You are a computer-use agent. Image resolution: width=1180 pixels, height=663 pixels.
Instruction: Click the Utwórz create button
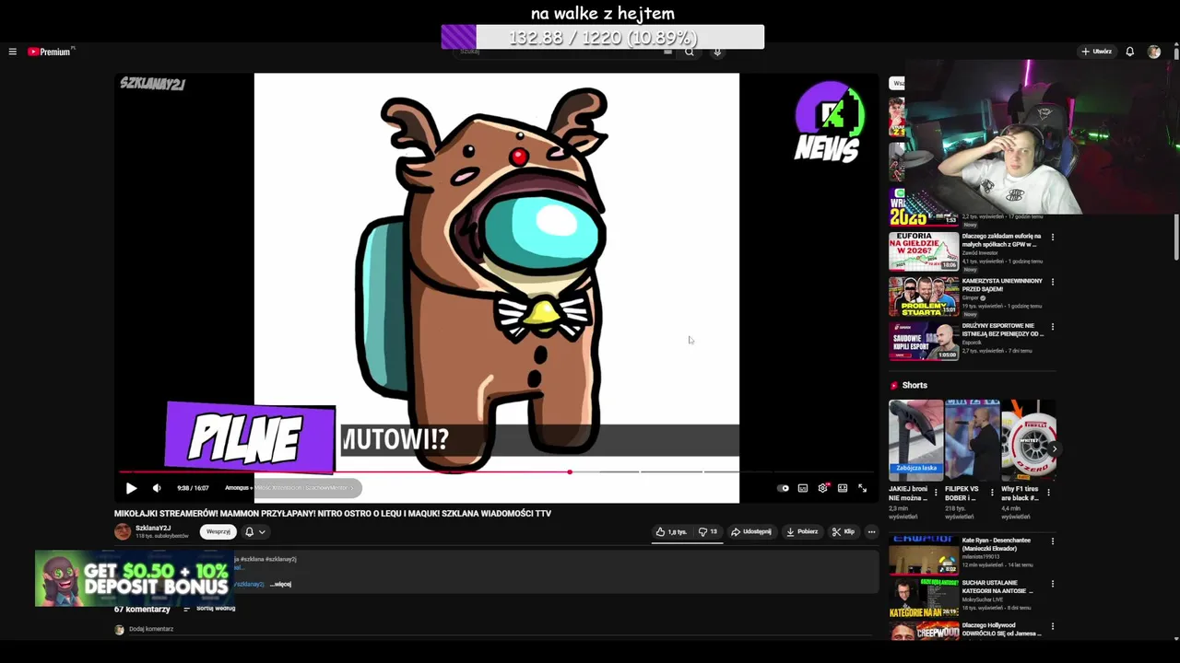click(x=1097, y=52)
